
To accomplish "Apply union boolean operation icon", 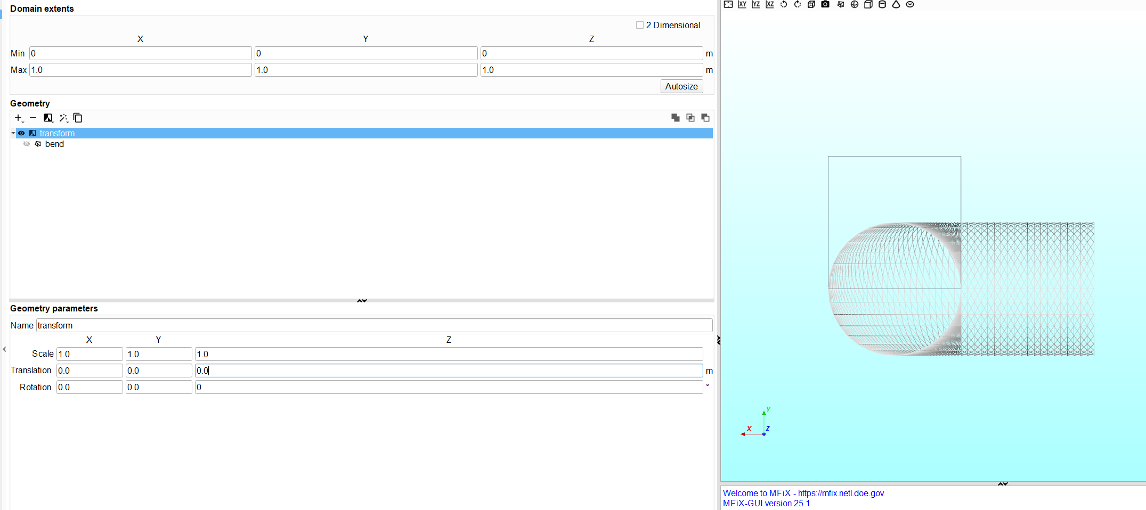I will click(x=676, y=118).
